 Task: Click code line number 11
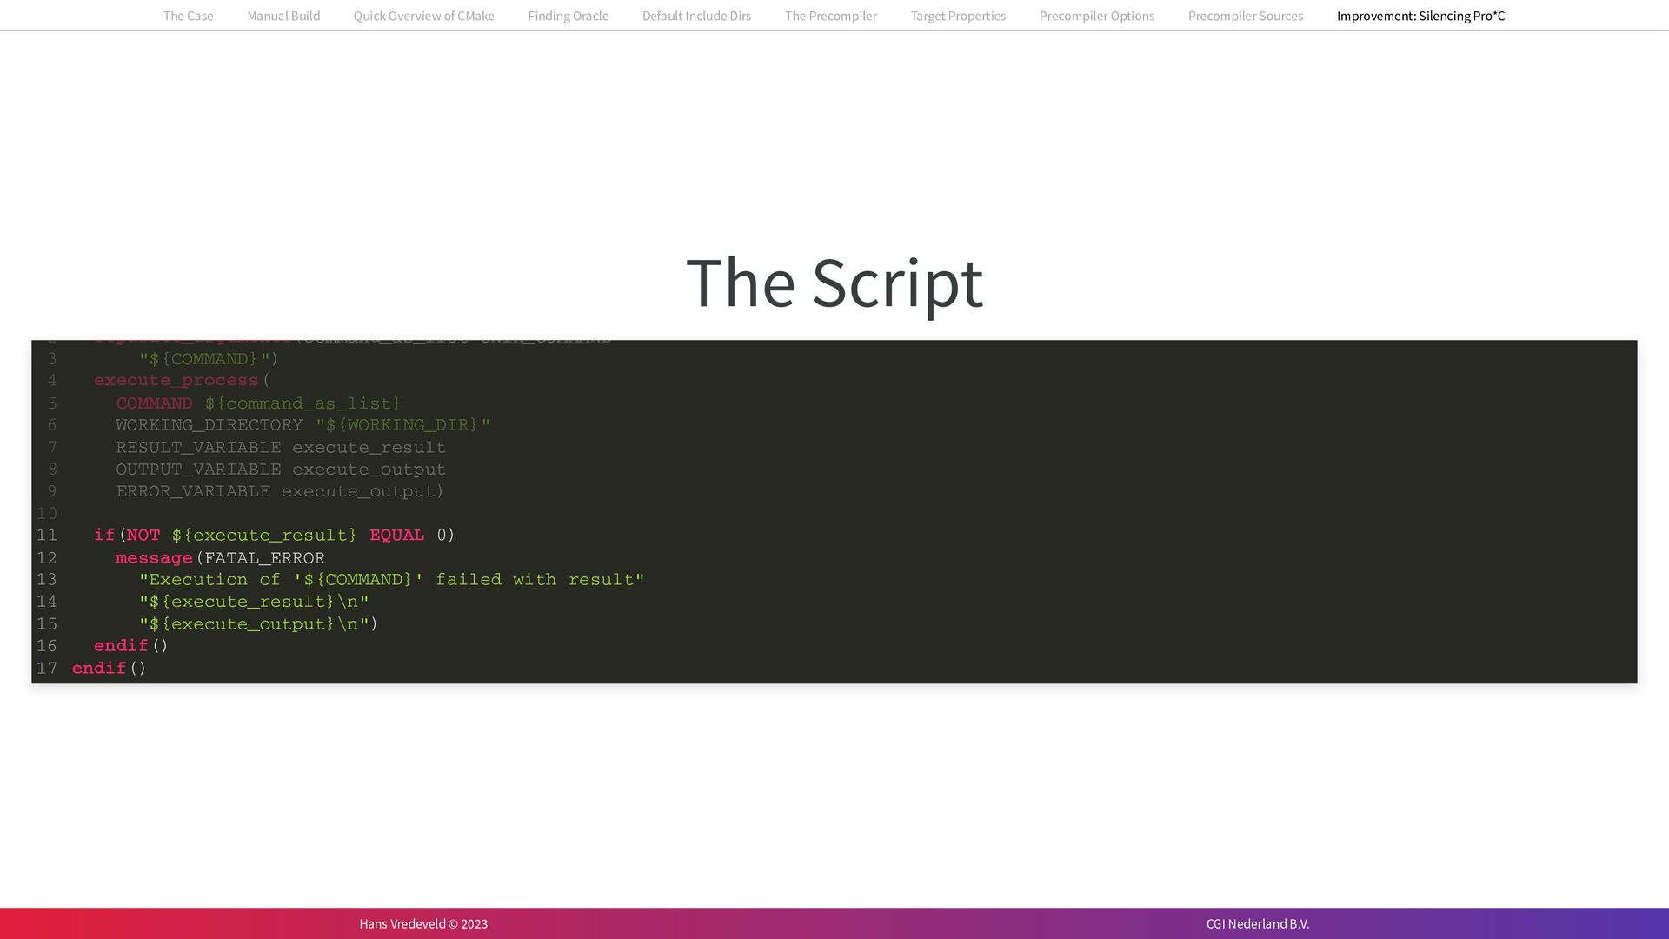(47, 536)
